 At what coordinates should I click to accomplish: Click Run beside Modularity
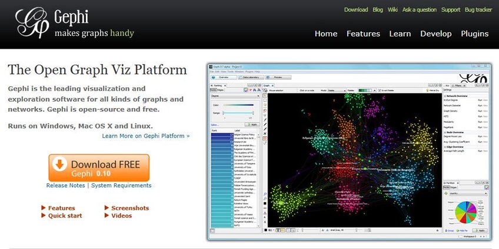[x=480, y=122]
